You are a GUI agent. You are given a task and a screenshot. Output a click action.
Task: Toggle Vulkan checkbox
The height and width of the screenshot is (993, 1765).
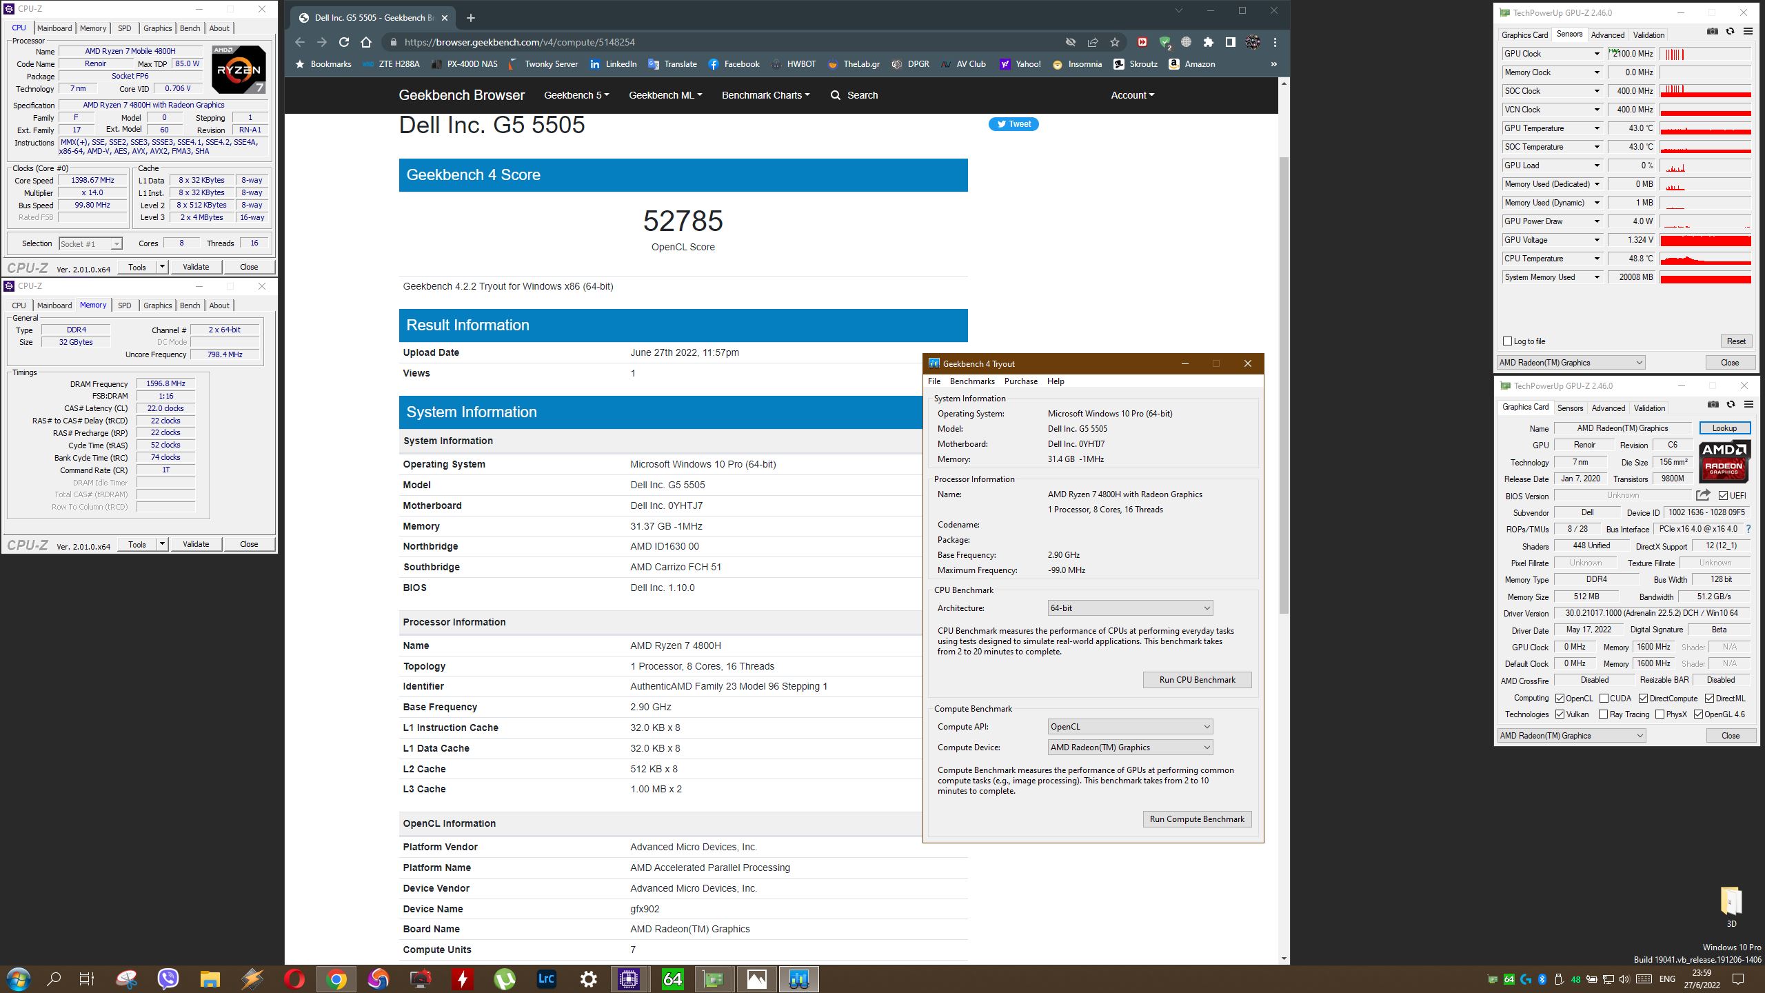click(x=1560, y=714)
